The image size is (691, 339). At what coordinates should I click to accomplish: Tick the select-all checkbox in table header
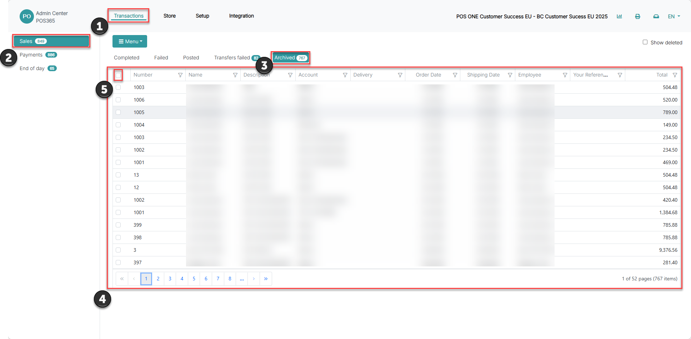tap(118, 75)
